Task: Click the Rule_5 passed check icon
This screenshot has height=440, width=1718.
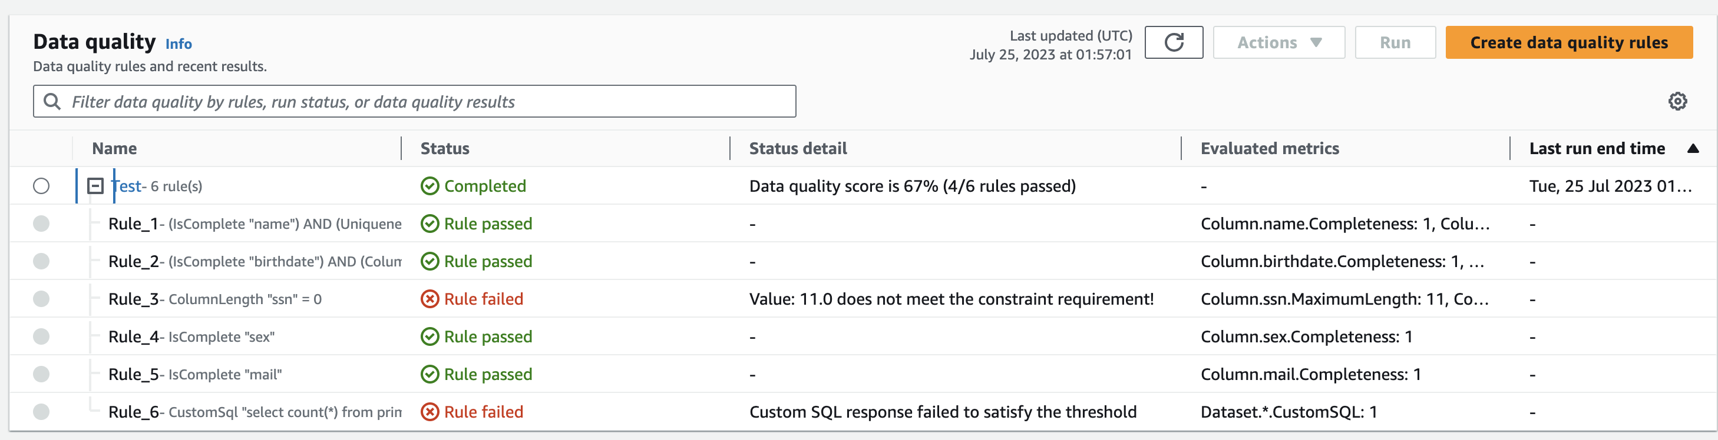Action: coord(430,374)
